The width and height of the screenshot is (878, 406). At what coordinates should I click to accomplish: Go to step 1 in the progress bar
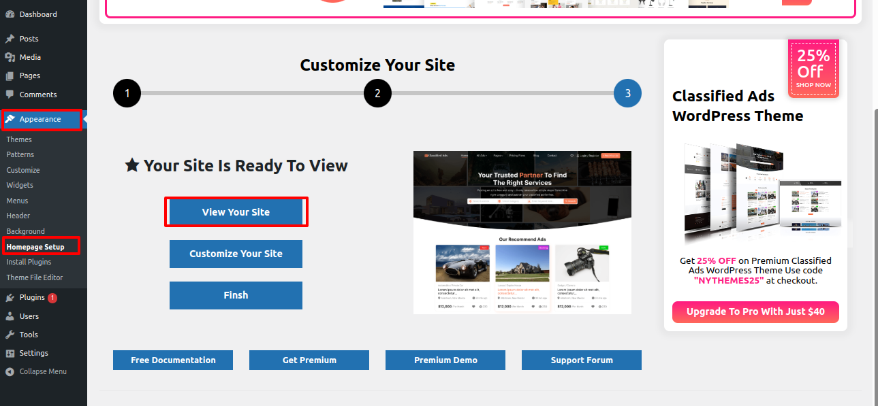click(127, 93)
